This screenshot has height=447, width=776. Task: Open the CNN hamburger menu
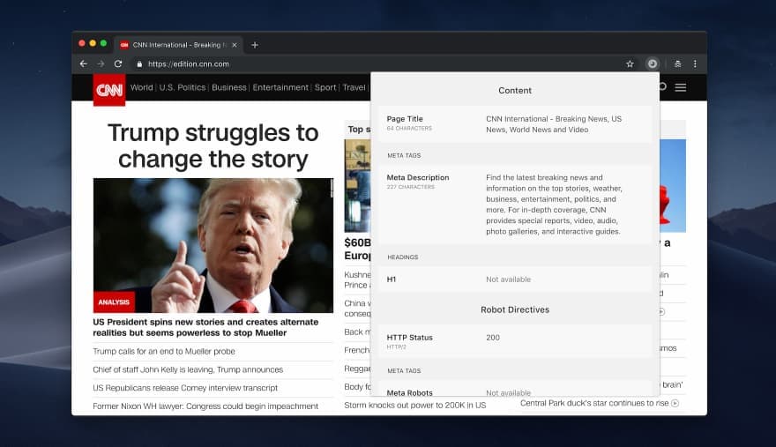coord(681,87)
